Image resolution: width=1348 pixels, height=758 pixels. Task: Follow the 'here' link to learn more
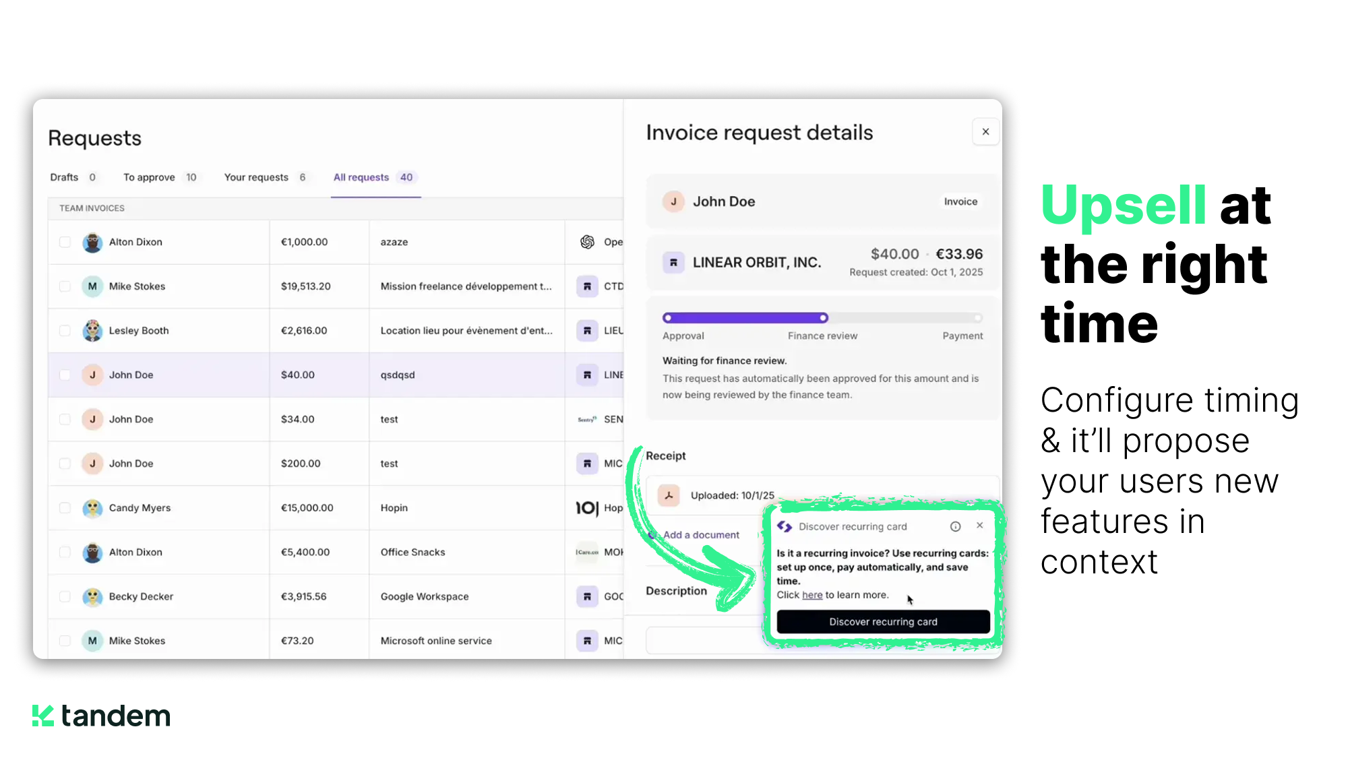pyautogui.click(x=812, y=595)
